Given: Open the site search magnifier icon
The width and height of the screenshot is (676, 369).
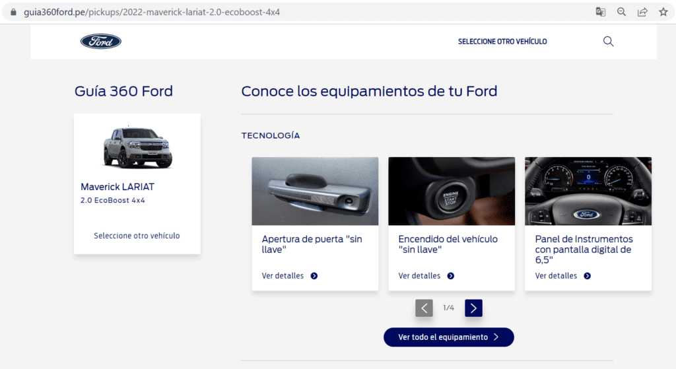Looking at the screenshot, I should 608,42.
